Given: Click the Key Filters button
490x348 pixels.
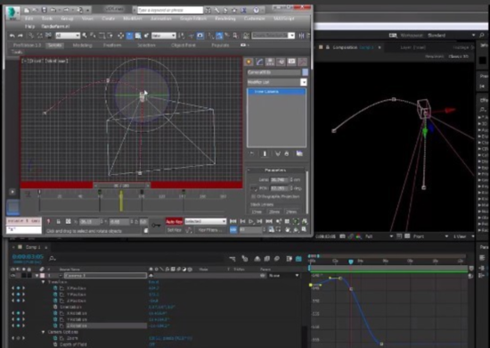Looking at the screenshot, I should pos(210,229).
